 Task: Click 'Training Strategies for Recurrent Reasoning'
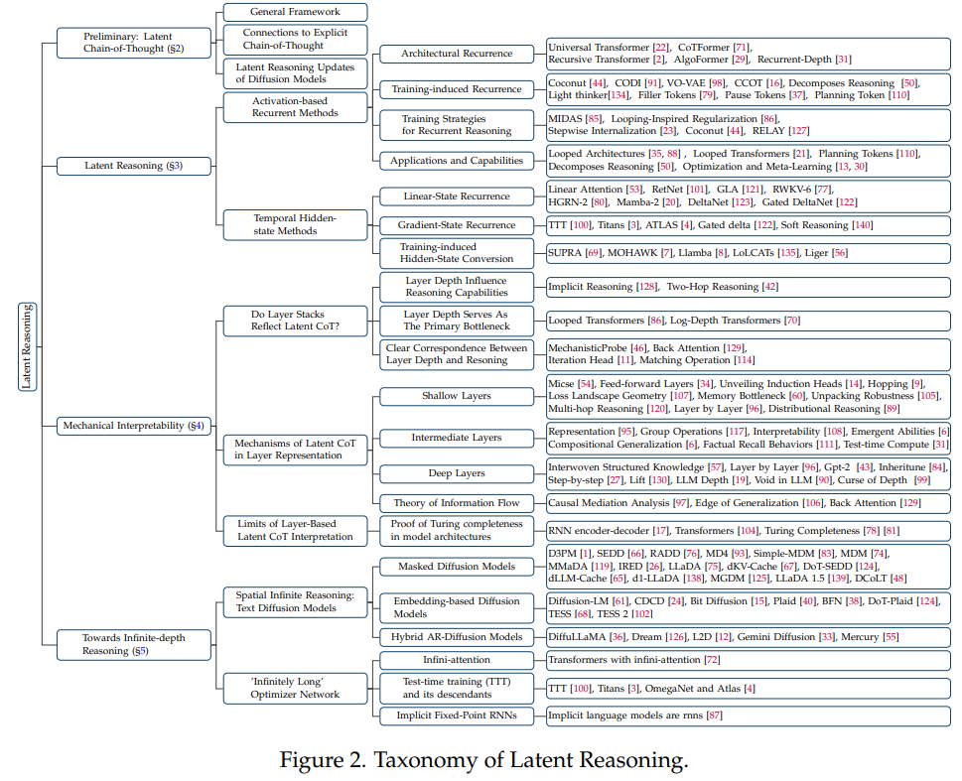point(457,125)
